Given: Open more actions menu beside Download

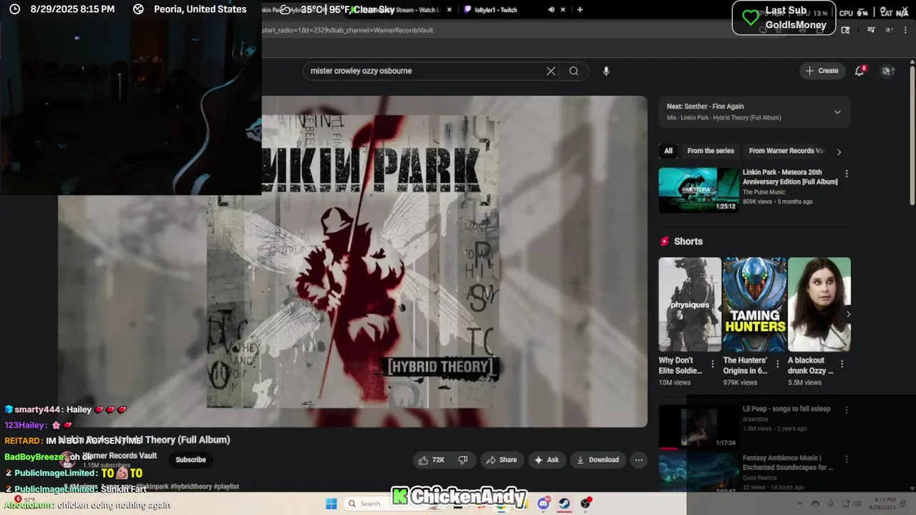Looking at the screenshot, I should click(x=639, y=460).
